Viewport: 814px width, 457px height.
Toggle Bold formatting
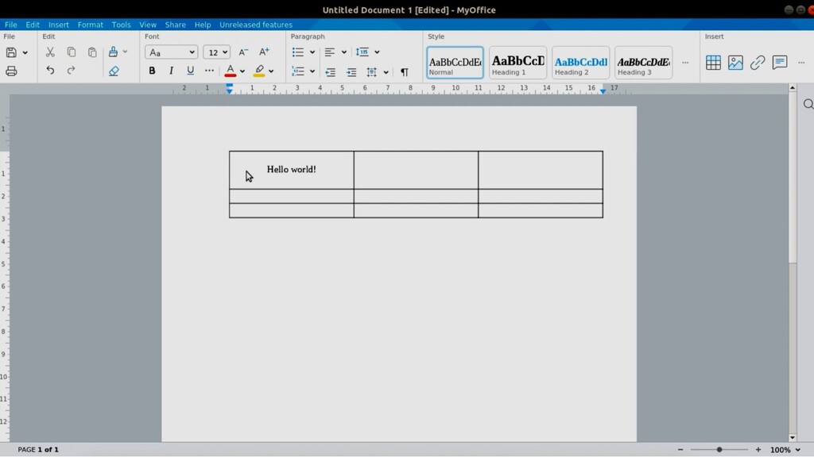pyautogui.click(x=152, y=71)
